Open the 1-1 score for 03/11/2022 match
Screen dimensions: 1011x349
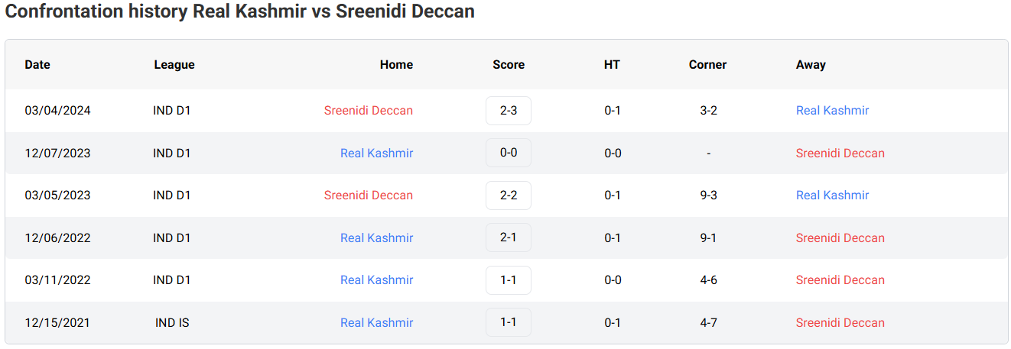point(508,280)
